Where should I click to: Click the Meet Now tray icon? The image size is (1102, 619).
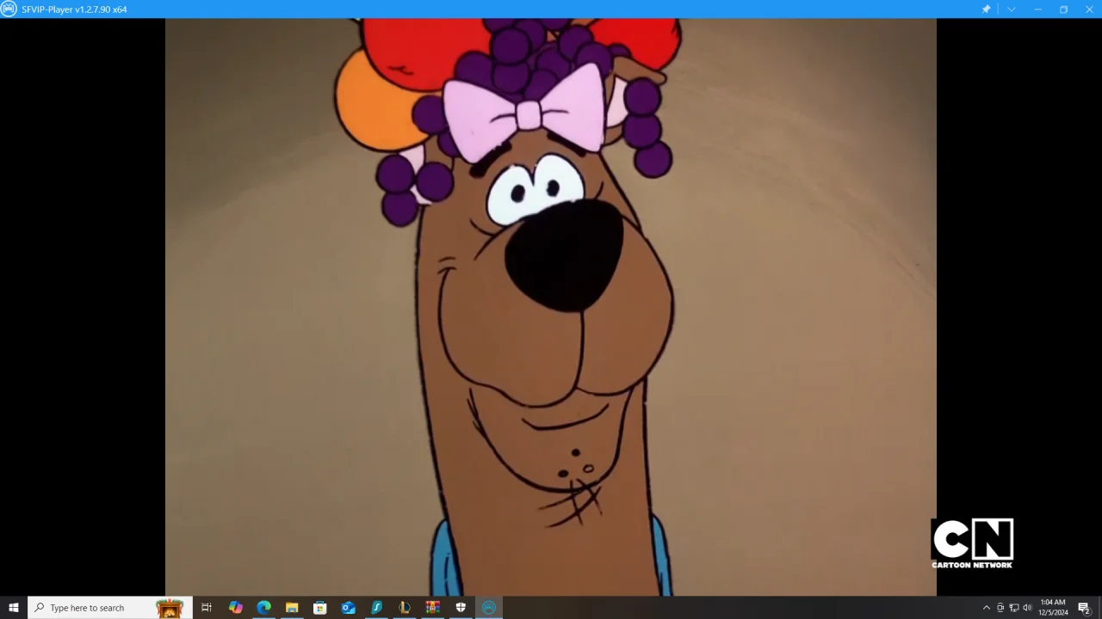pos(1000,608)
